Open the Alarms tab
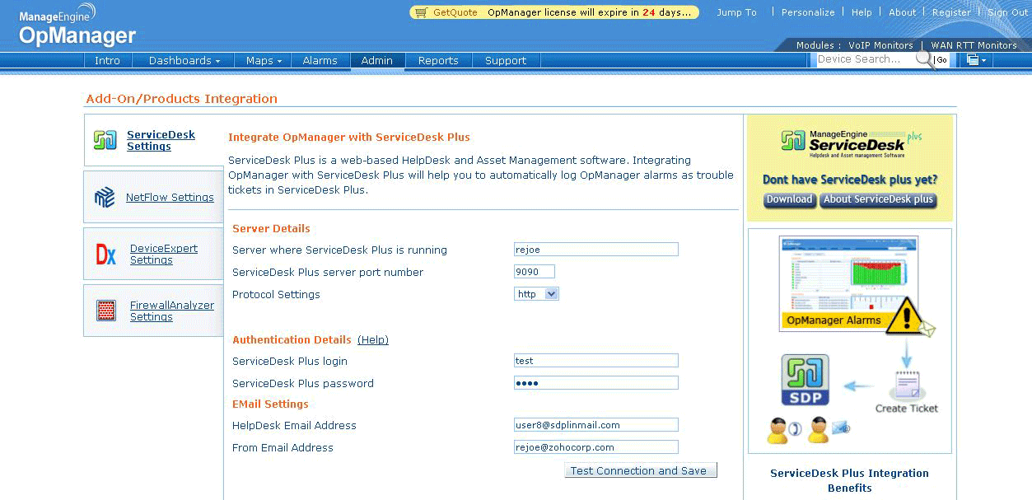The height and width of the screenshot is (500, 1032). 320,60
